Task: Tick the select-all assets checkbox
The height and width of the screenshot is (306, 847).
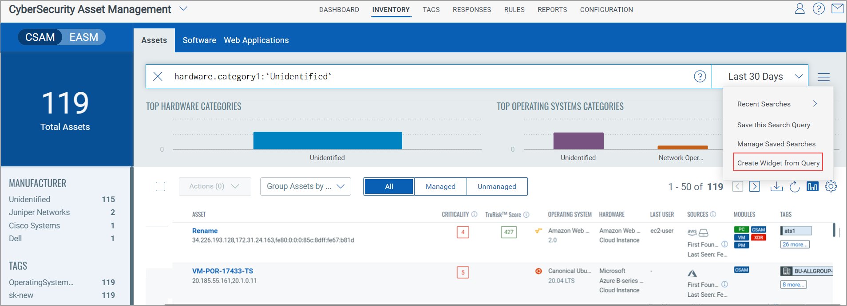Action: click(x=161, y=187)
